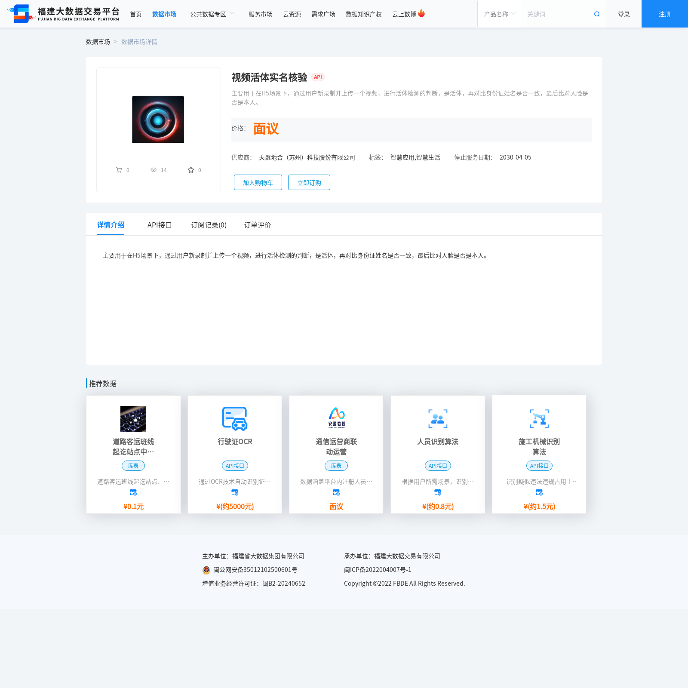Viewport: 688px width, 688px height.
Task: Click the product image of 视频活体实名核验
Action: pyautogui.click(x=158, y=119)
